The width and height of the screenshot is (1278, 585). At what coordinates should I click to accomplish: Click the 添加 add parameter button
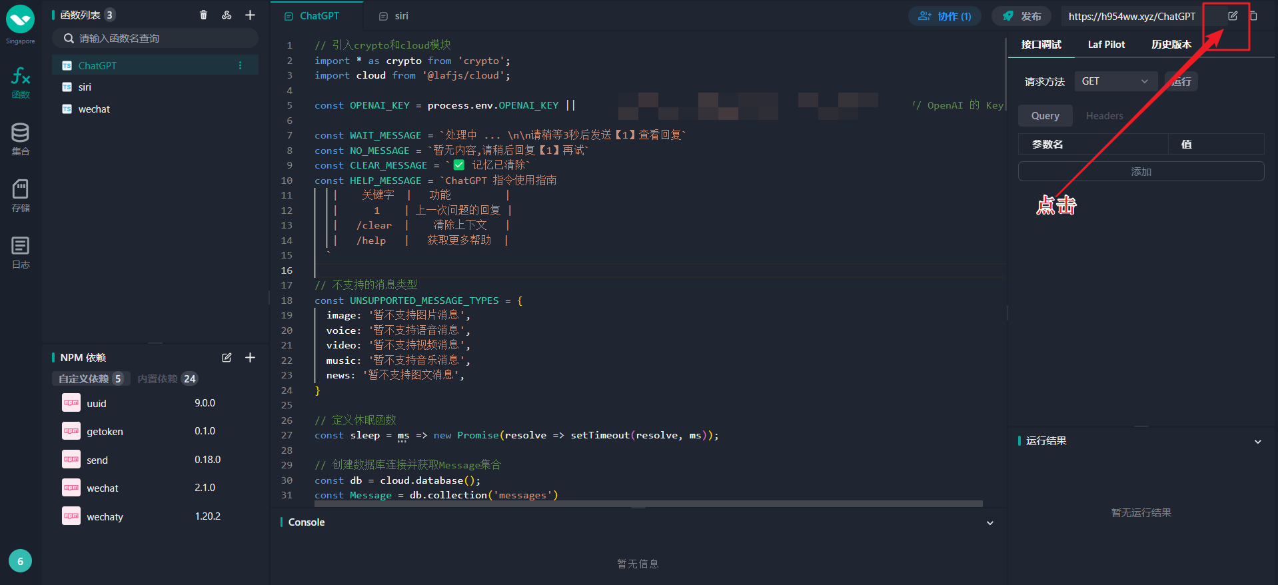[x=1141, y=171]
